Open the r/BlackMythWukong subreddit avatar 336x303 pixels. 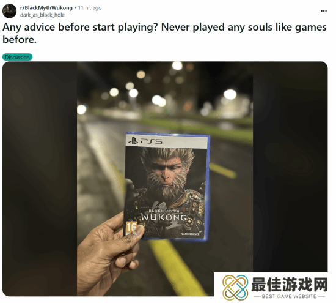coord(9,11)
